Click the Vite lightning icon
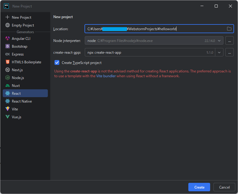 point(8,109)
